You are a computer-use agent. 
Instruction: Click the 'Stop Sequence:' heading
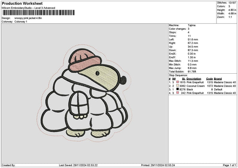point(178,75)
